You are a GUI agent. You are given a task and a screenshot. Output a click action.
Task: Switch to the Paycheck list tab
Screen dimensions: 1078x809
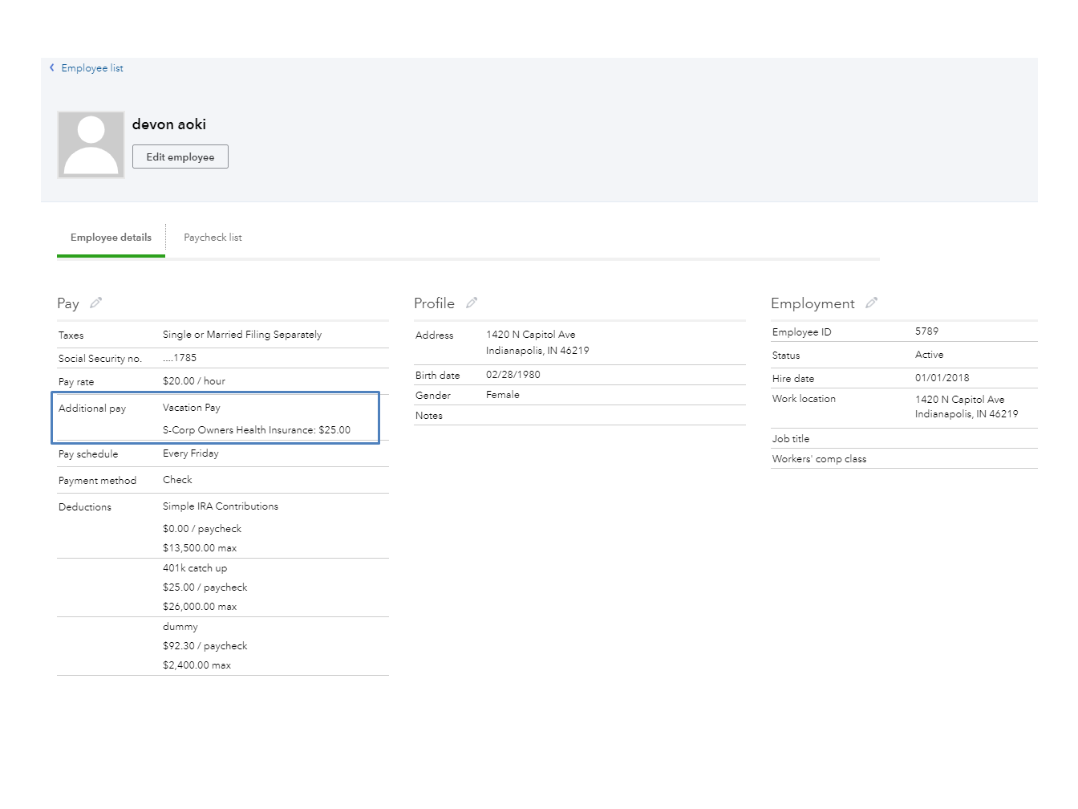point(213,238)
